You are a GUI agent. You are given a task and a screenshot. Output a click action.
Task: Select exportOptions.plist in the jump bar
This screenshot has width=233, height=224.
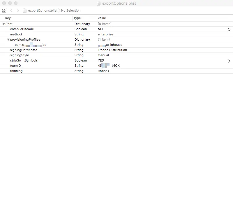click(x=43, y=10)
